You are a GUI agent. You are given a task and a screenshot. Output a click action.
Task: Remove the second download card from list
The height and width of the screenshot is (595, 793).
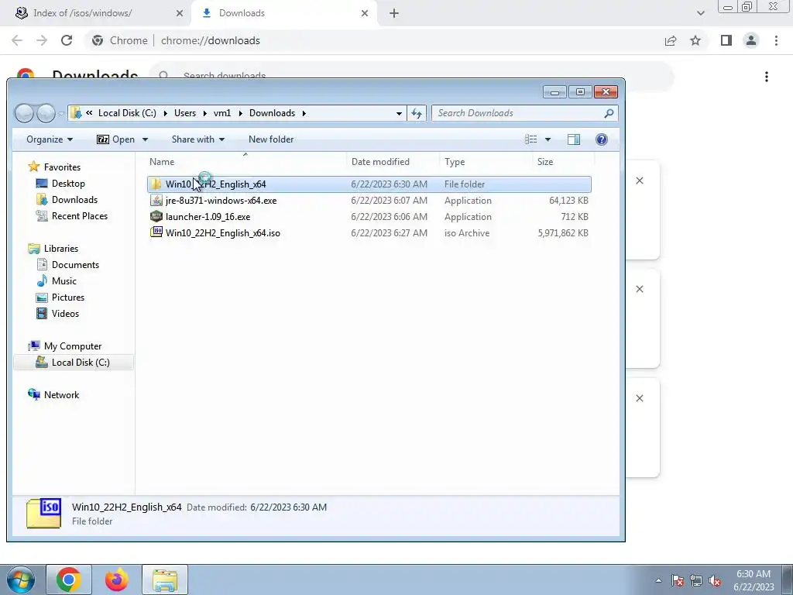click(639, 289)
